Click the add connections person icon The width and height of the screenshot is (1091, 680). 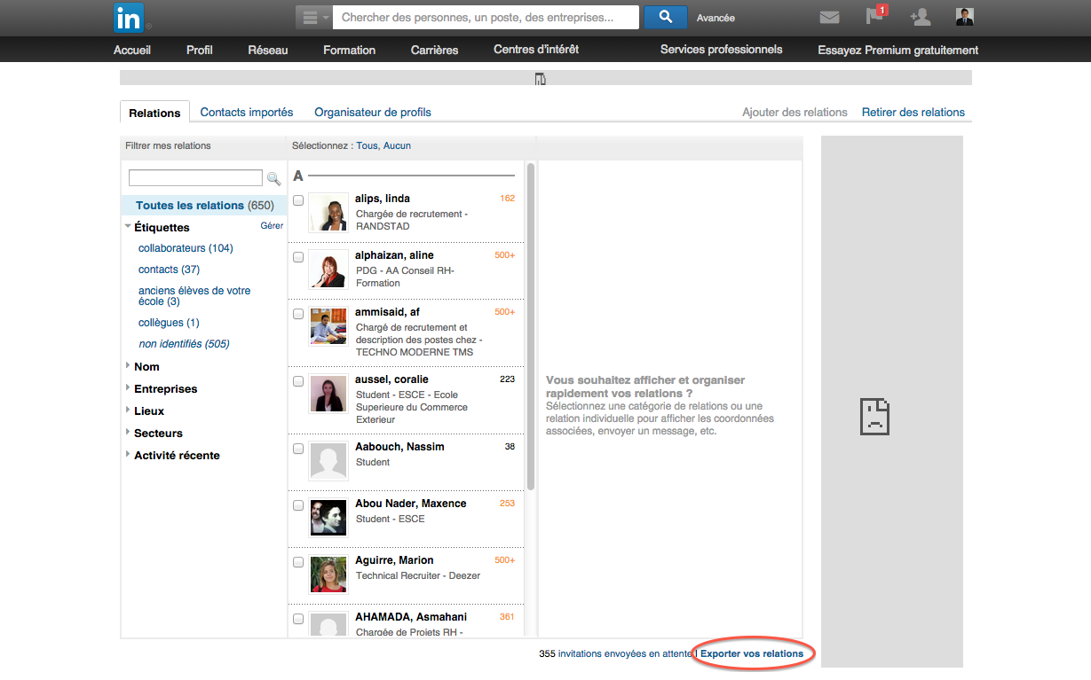(x=921, y=17)
